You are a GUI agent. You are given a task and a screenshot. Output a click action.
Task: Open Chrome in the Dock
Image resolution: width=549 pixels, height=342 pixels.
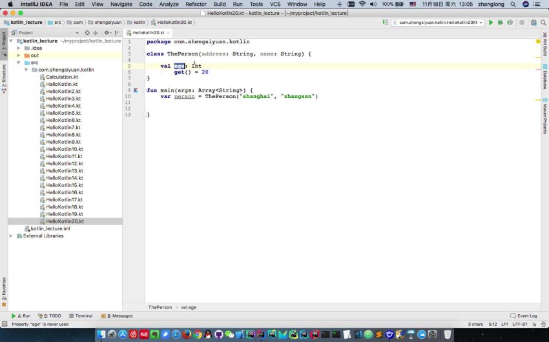pos(198,335)
